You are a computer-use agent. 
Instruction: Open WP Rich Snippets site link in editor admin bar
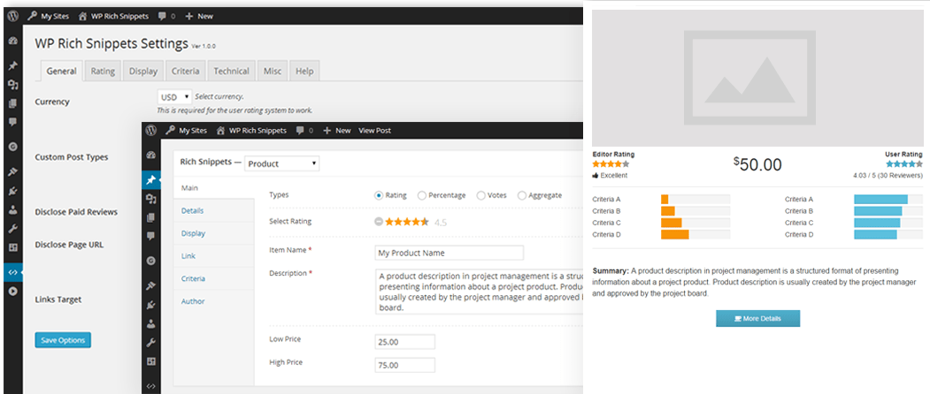[x=251, y=131]
